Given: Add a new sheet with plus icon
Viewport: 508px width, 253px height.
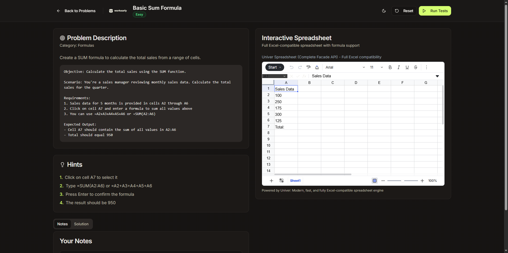Looking at the screenshot, I should [x=271, y=181].
